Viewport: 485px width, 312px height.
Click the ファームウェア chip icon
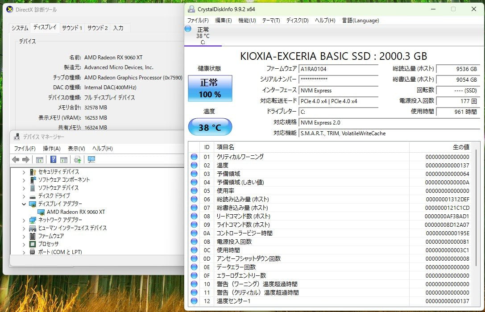tap(33, 236)
